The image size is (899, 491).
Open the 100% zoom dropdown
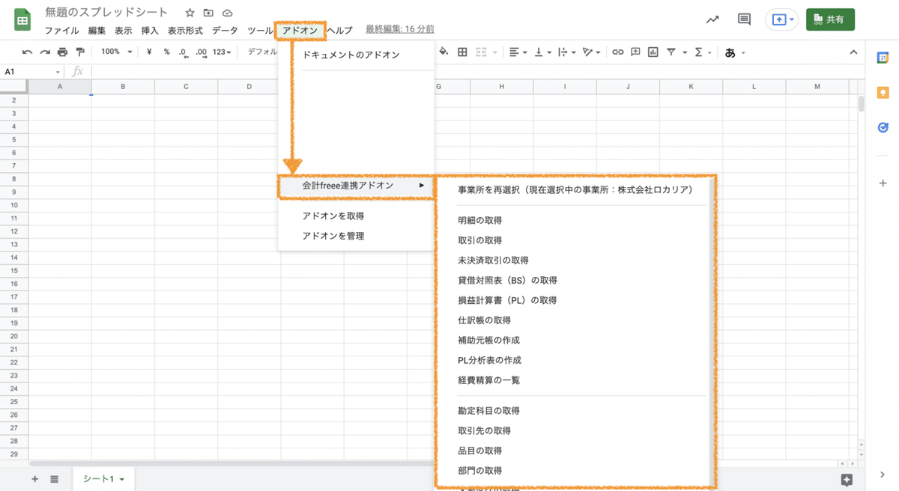click(x=116, y=52)
